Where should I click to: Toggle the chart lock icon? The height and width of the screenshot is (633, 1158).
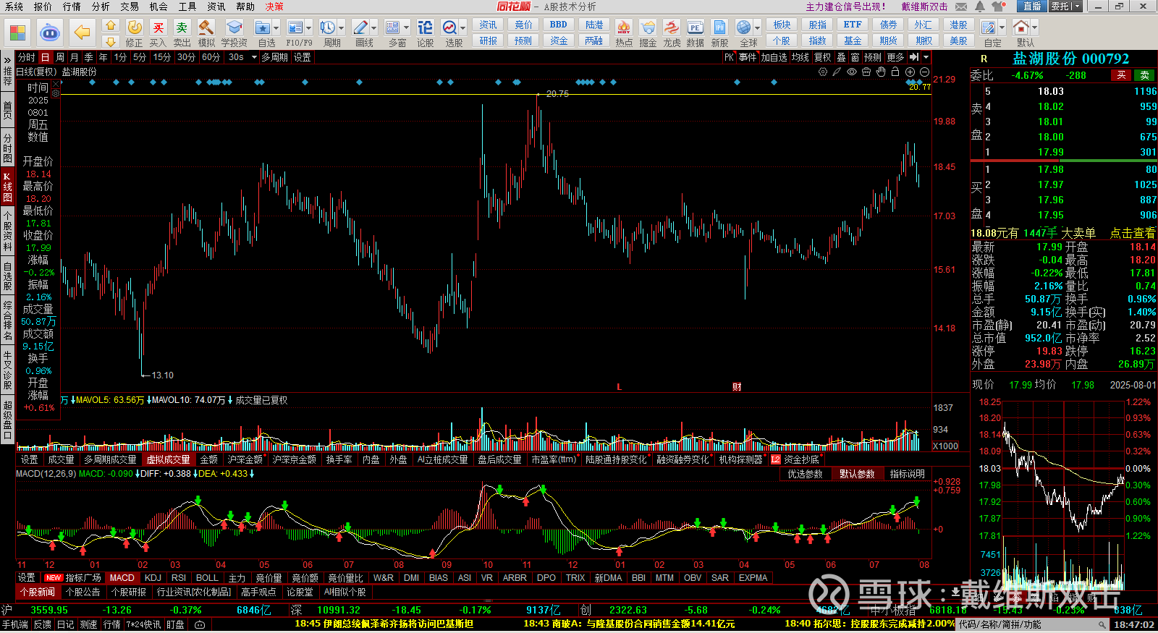[895, 72]
